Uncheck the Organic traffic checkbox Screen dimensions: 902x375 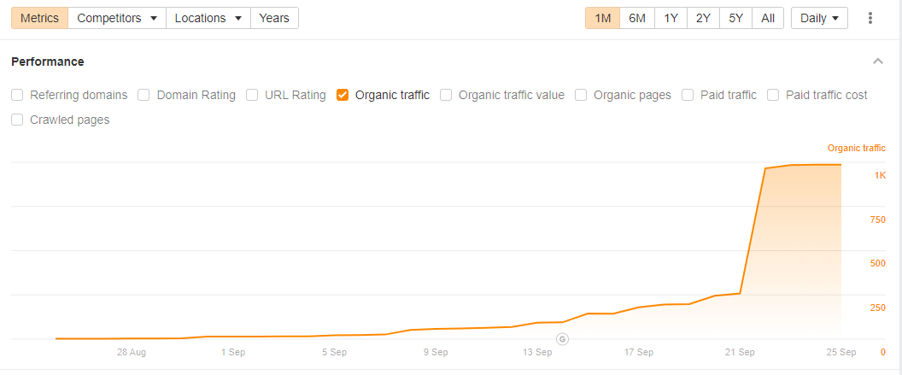click(343, 95)
